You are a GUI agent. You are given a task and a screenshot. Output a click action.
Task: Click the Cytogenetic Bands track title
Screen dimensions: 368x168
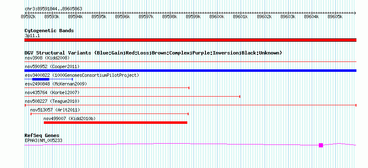[49, 31]
